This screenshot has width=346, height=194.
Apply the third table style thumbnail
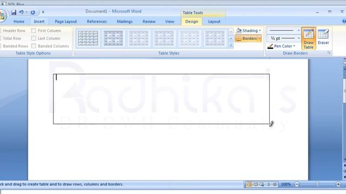point(138,38)
